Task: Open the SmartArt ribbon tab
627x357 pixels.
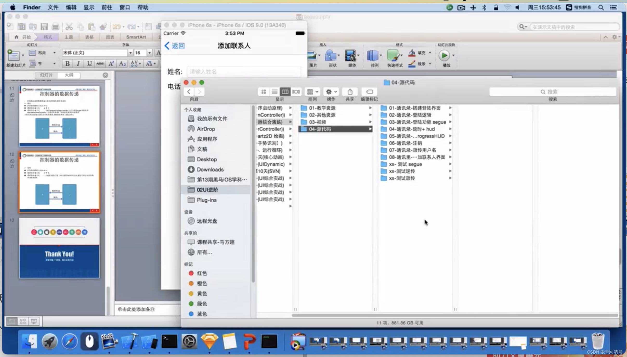Action: tap(136, 37)
